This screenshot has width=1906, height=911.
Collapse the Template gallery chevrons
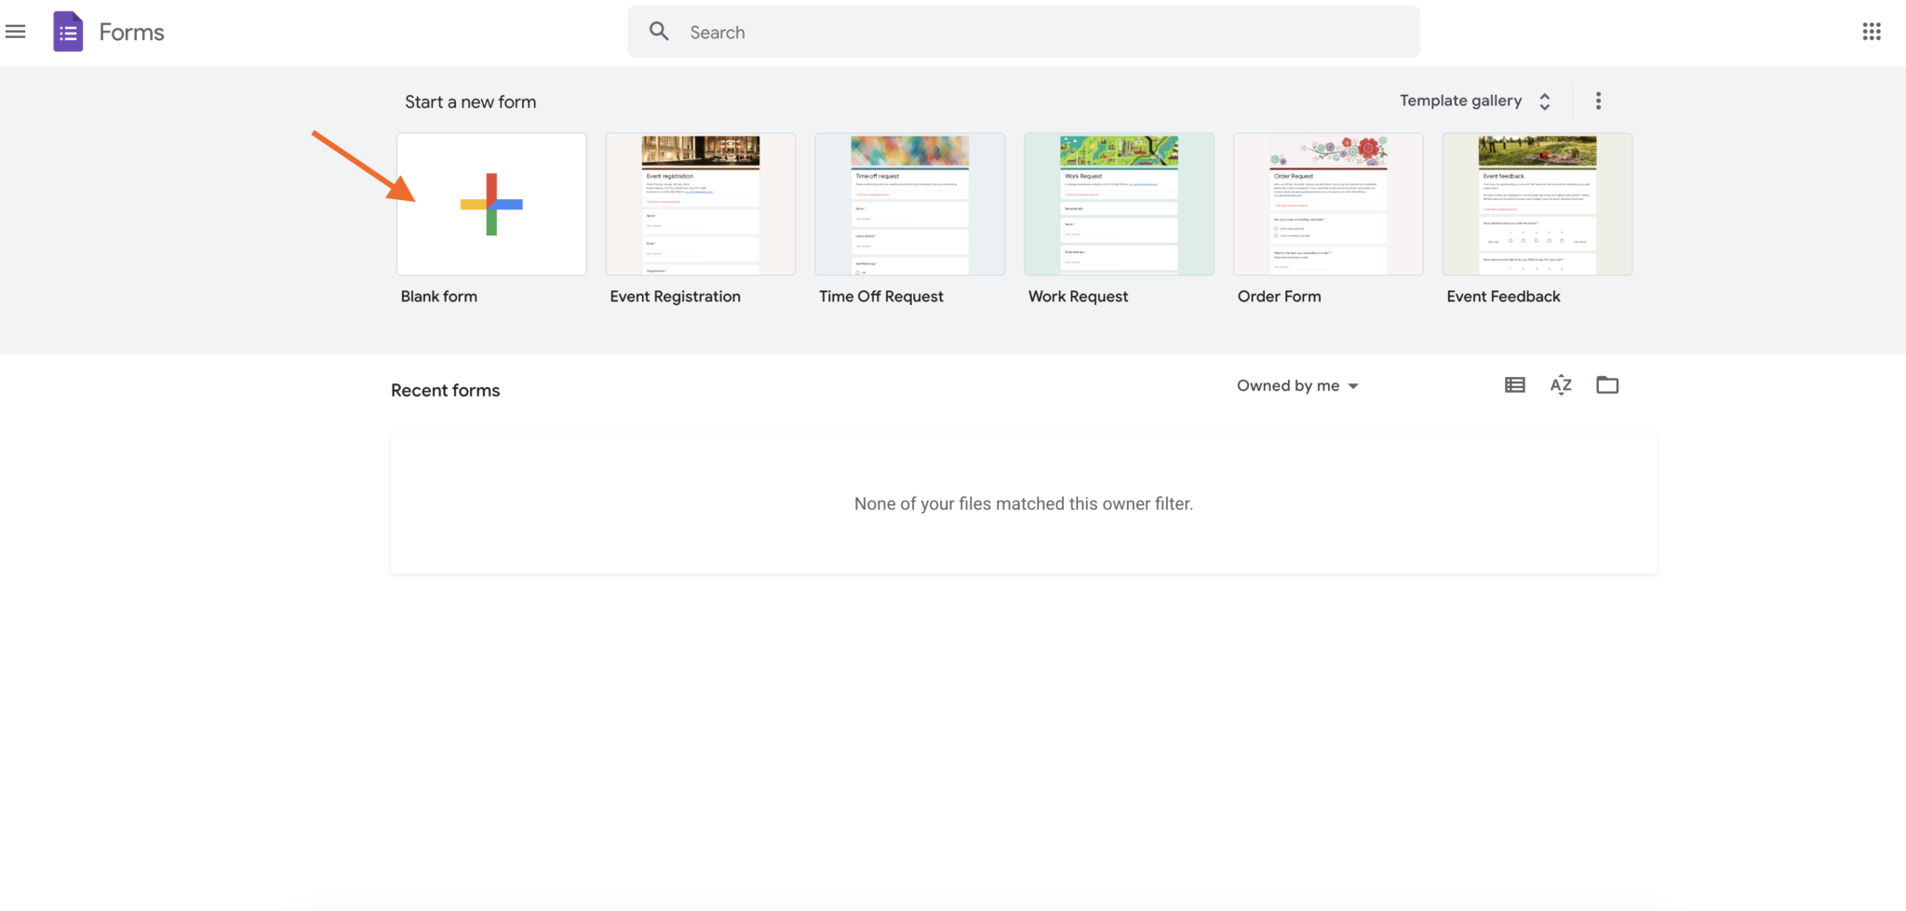1544,100
